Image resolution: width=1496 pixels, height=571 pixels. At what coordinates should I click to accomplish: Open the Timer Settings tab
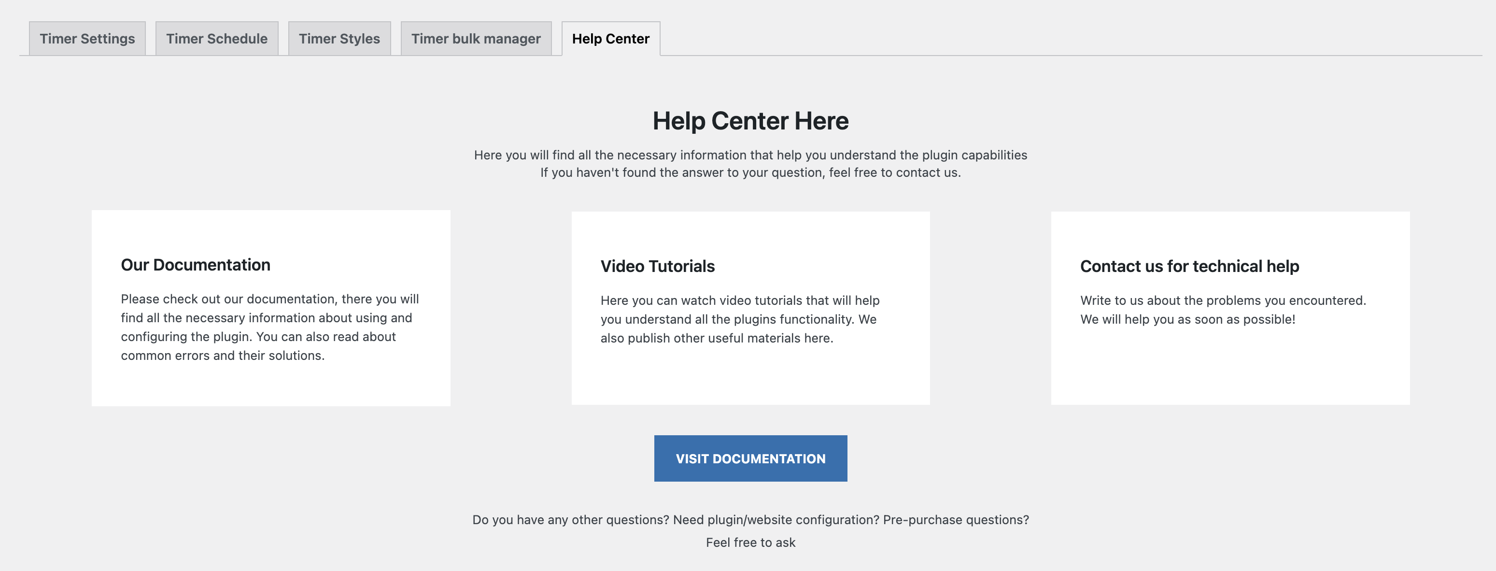tap(87, 38)
